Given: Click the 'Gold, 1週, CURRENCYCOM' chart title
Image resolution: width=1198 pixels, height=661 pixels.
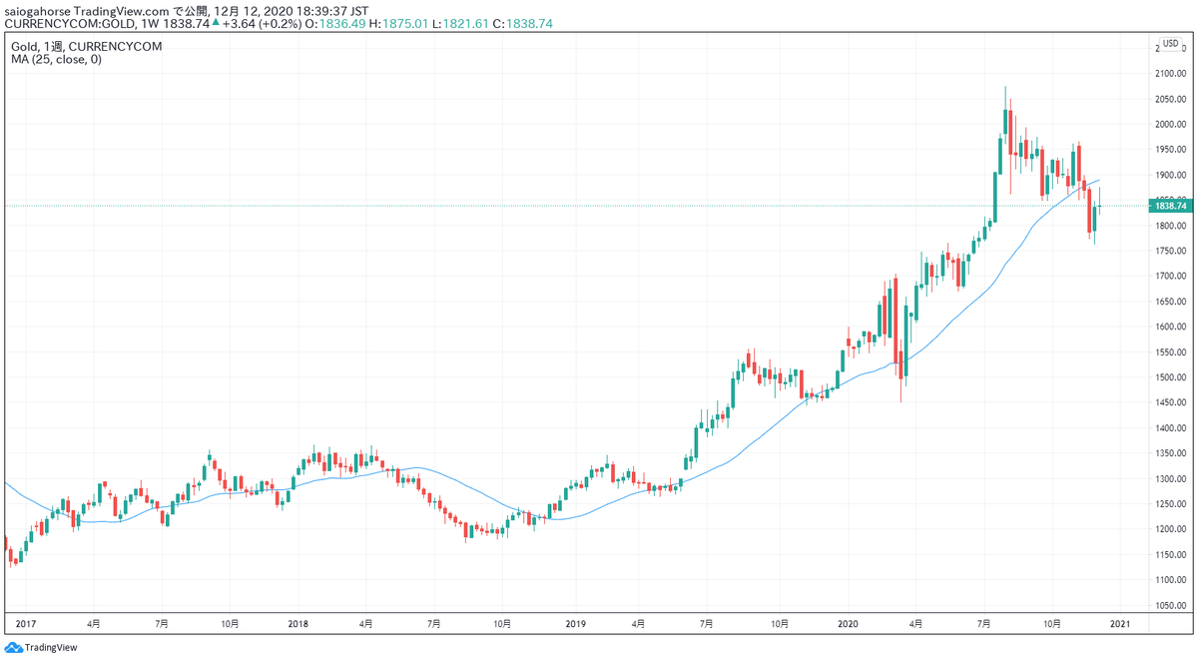Looking at the screenshot, I should [x=86, y=46].
